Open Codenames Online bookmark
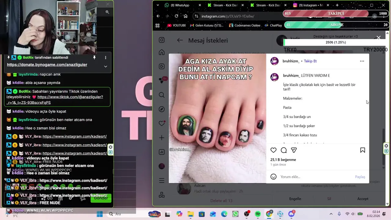 [244, 25]
